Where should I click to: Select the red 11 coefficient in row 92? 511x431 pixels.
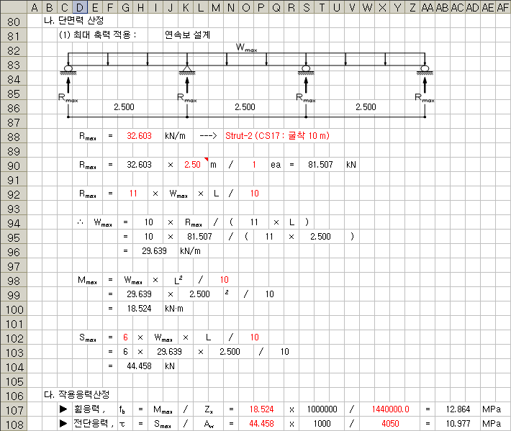tap(133, 194)
